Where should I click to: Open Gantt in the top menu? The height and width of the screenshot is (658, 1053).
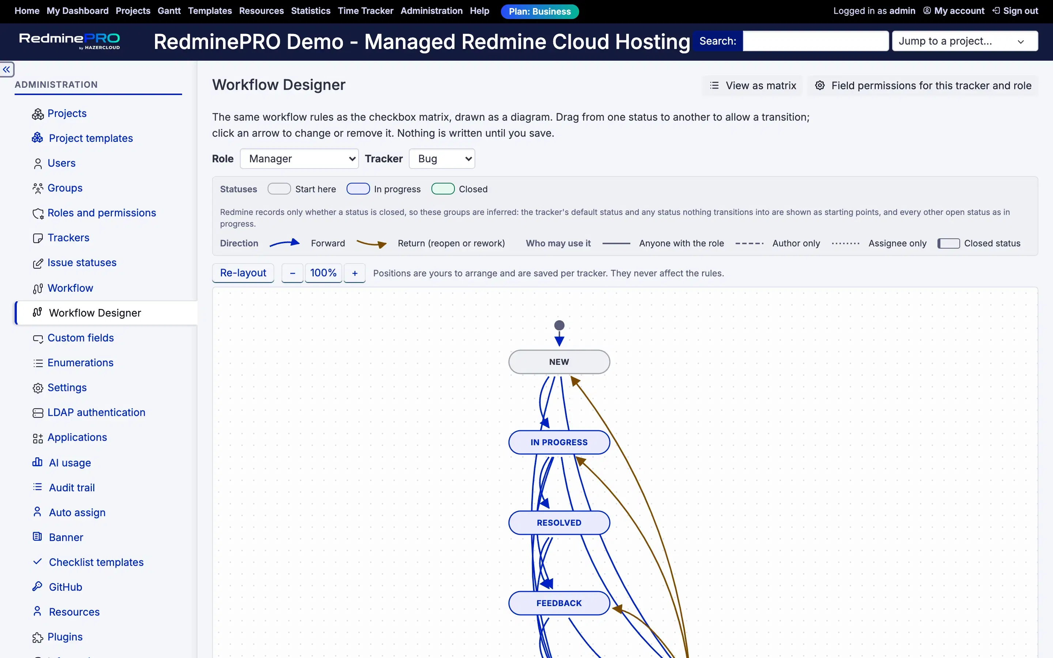click(x=169, y=11)
